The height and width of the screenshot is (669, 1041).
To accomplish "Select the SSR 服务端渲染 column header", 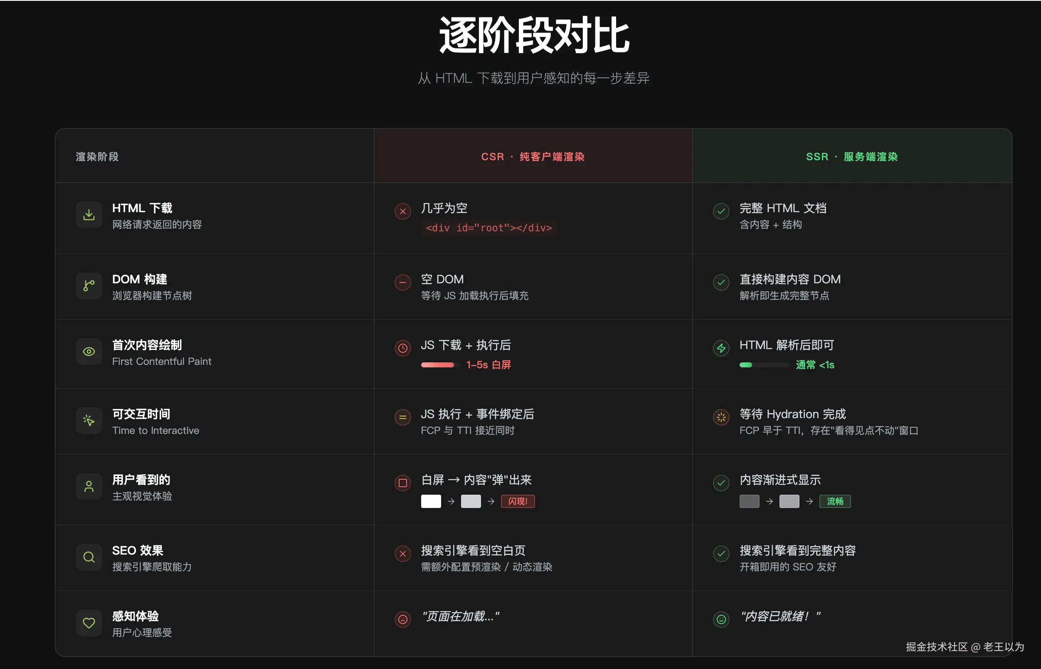I will tap(851, 156).
